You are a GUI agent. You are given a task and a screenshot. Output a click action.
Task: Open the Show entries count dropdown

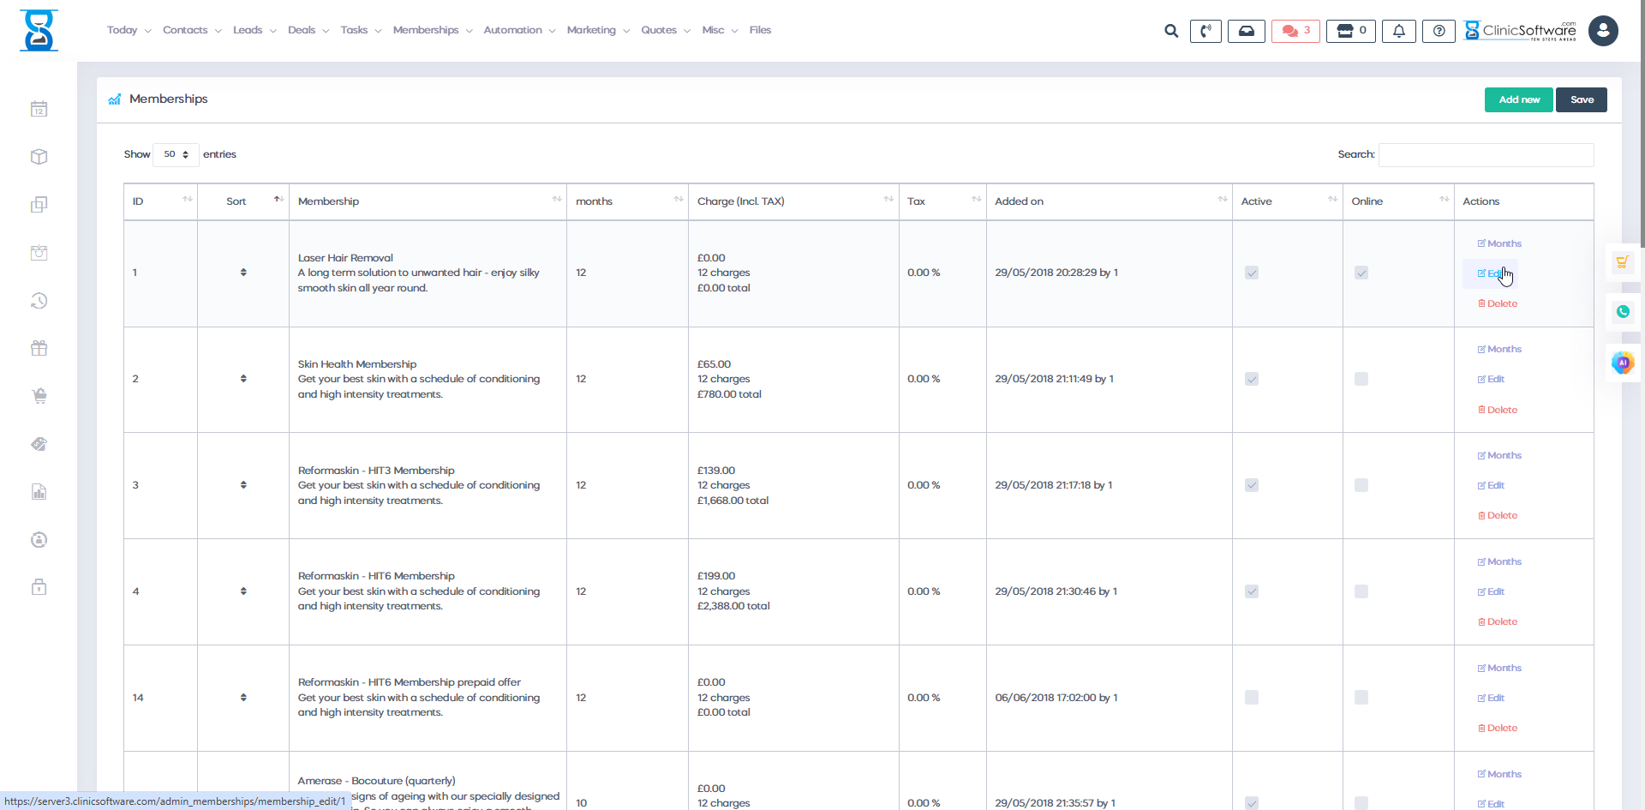pyautogui.click(x=176, y=154)
